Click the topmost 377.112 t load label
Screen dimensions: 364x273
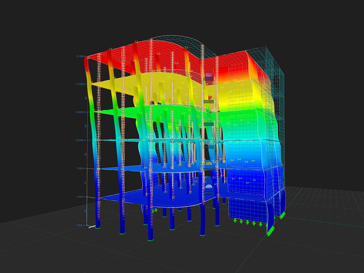208,79
